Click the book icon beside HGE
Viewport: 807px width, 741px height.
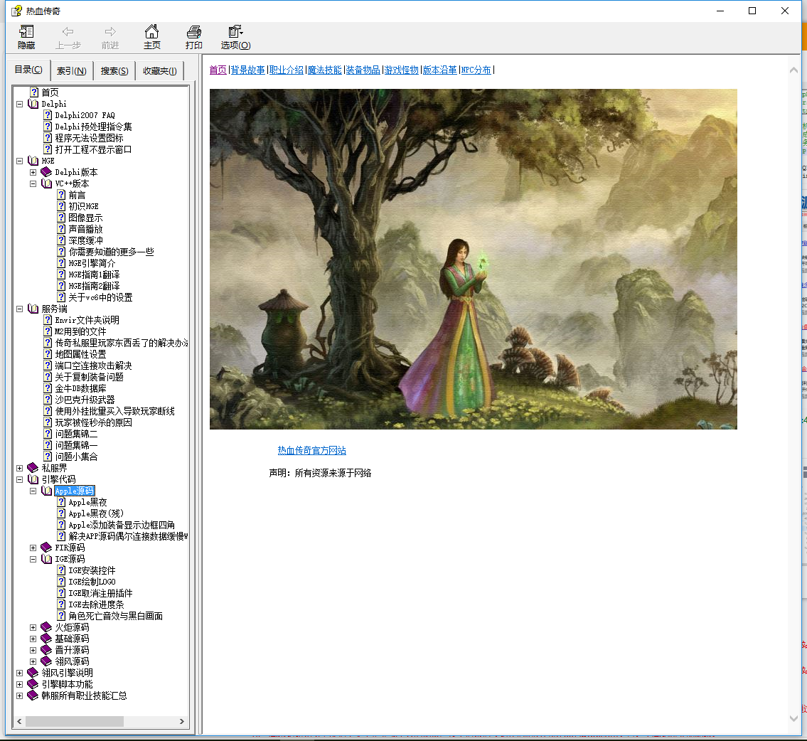33,161
